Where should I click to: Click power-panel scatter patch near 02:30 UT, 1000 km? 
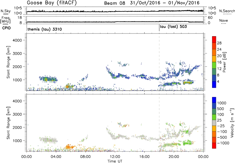click(x=48, y=79)
